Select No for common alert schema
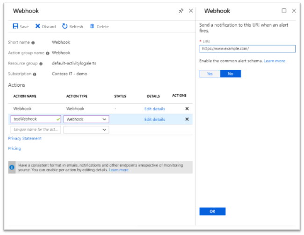Image resolution: width=304 pixels, height=235 pixels. tap(230, 74)
